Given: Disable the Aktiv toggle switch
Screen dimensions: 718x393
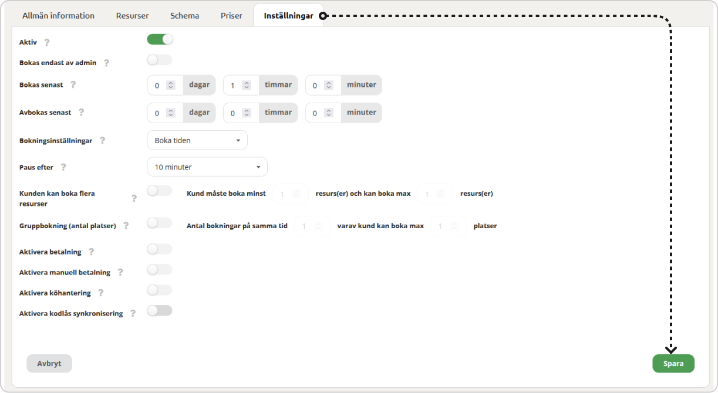Looking at the screenshot, I should click(160, 39).
